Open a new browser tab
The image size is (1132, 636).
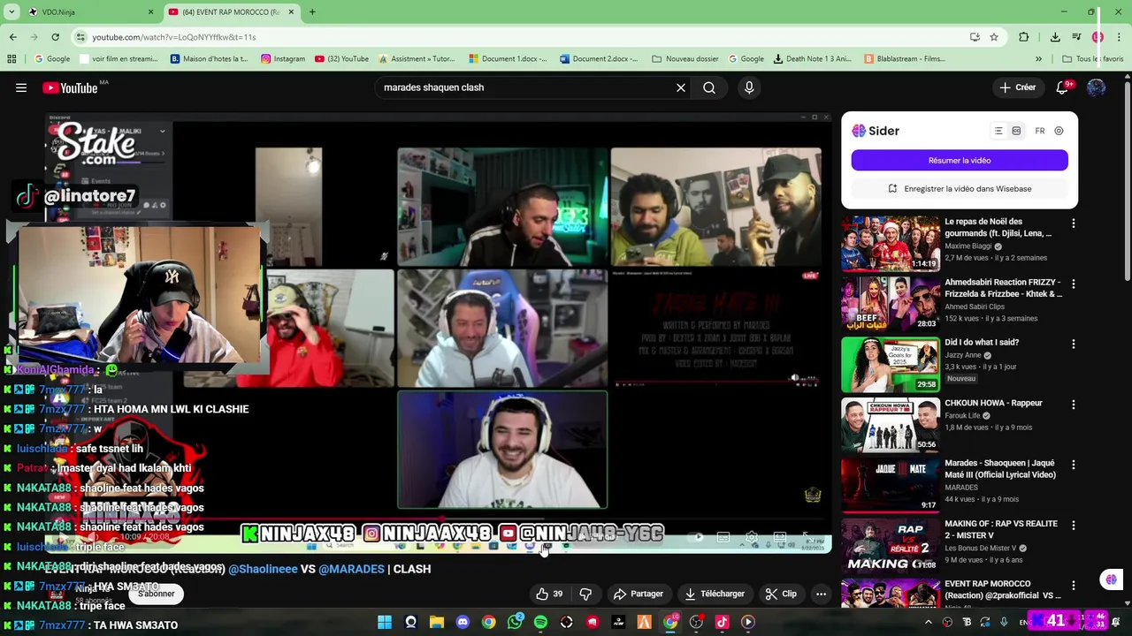[x=312, y=11]
